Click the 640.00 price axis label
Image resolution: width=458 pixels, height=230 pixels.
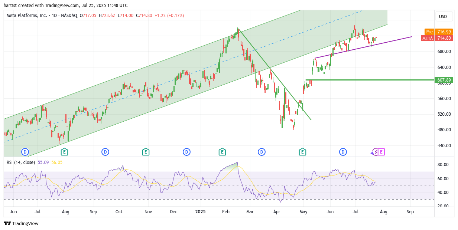pyautogui.click(x=444, y=68)
